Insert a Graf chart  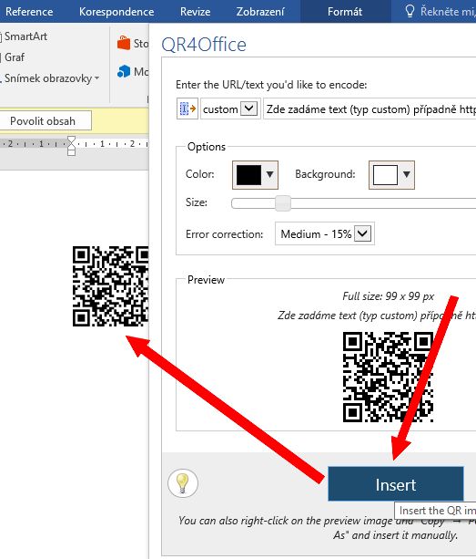coord(13,57)
